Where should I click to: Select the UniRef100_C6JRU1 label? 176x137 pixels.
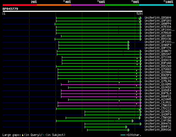click(158, 103)
